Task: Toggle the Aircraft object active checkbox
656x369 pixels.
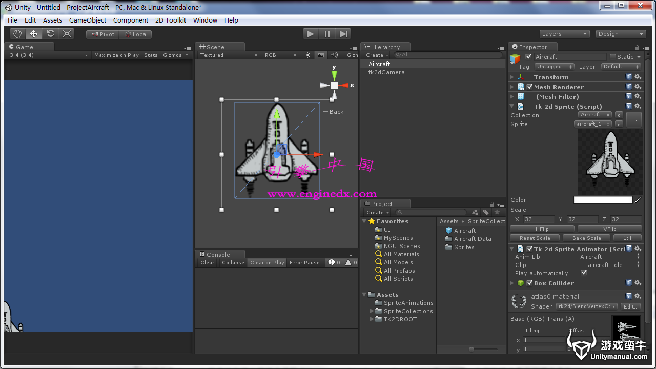Action: pos(529,57)
